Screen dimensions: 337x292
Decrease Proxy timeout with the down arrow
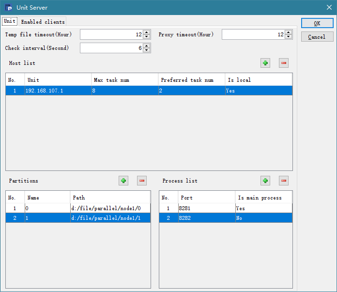tap(289, 37)
